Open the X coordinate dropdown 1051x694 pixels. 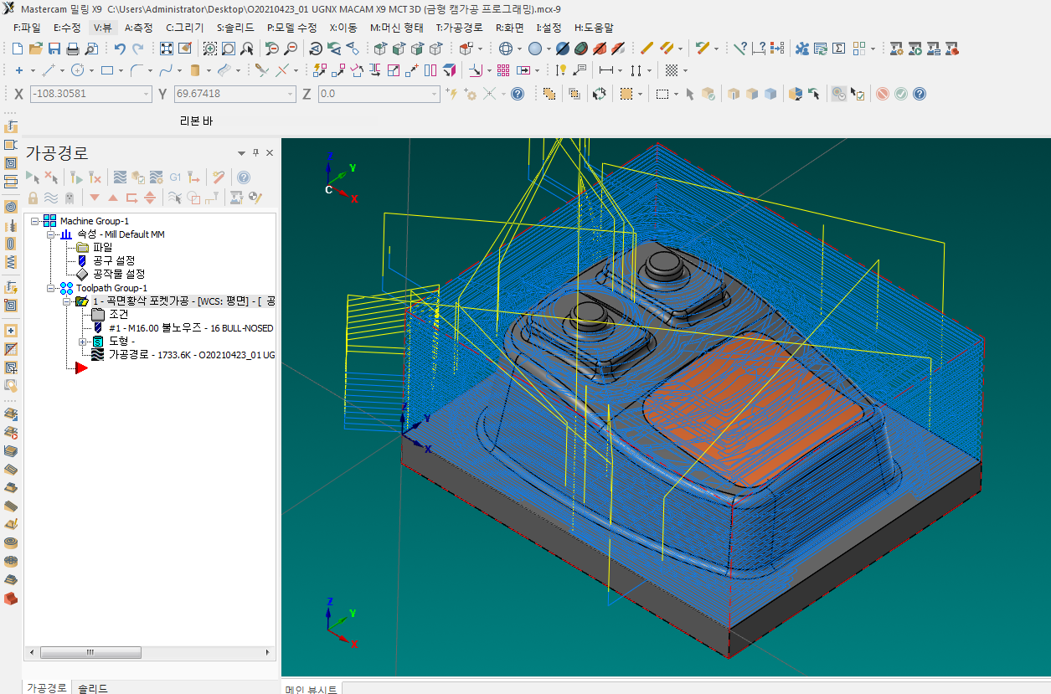pyautogui.click(x=147, y=94)
